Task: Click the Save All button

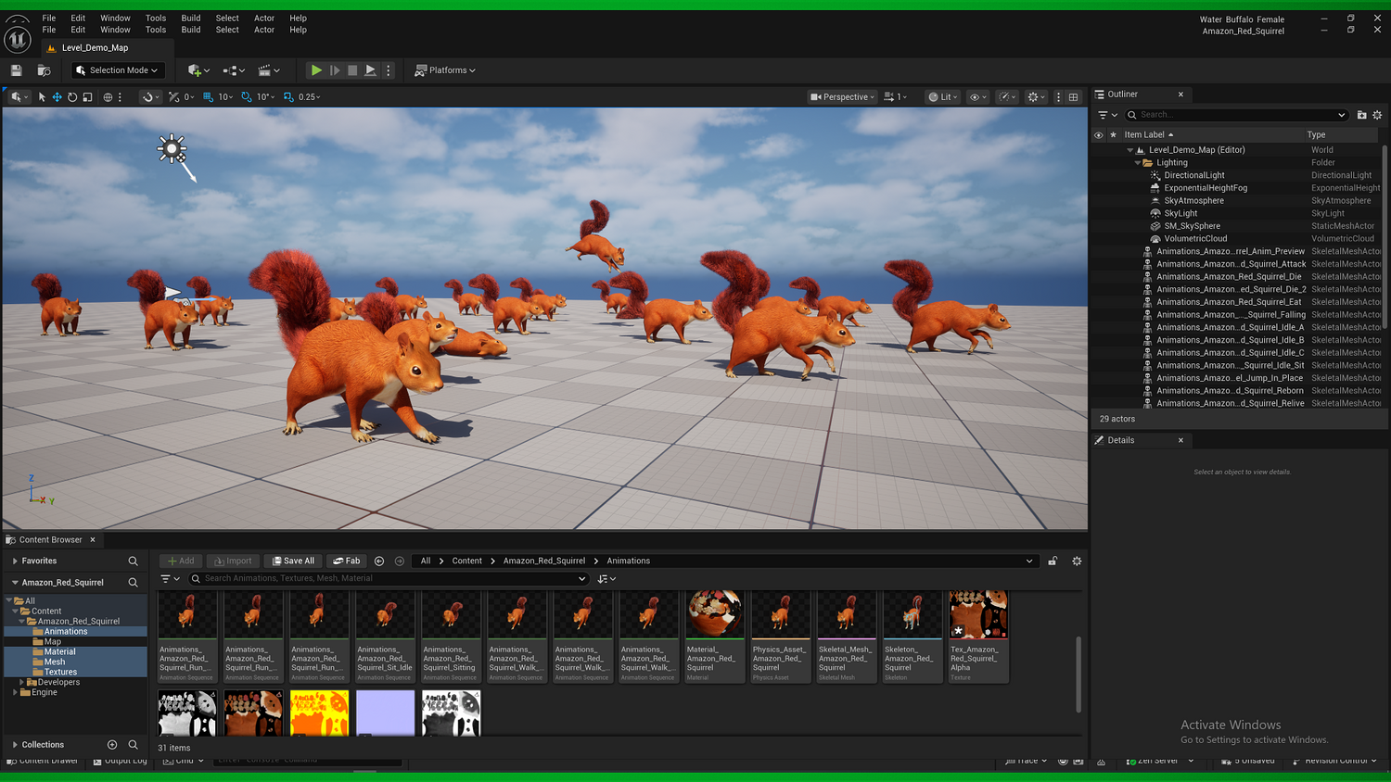Action: click(293, 561)
